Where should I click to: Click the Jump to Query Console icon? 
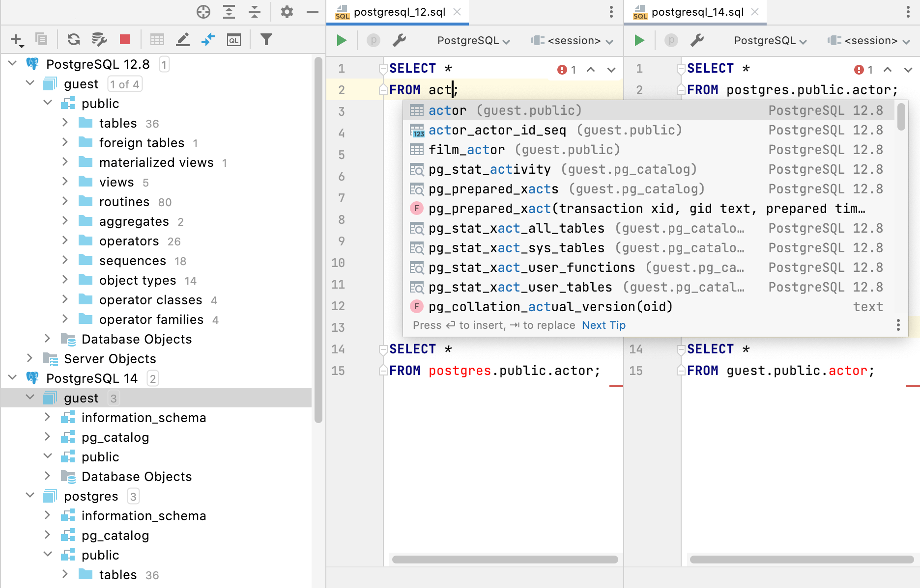point(234,40)
